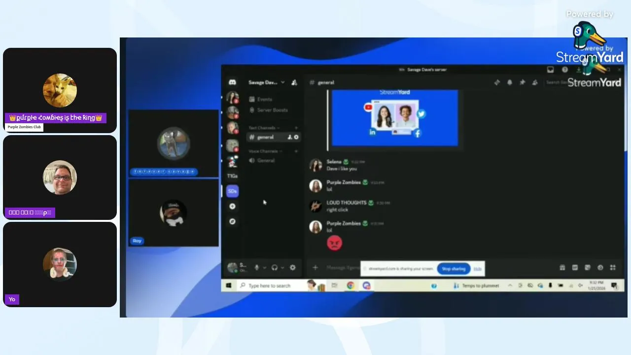Click Selena username in chat
Screen dimensions: 631x355
tap(334, 162)
